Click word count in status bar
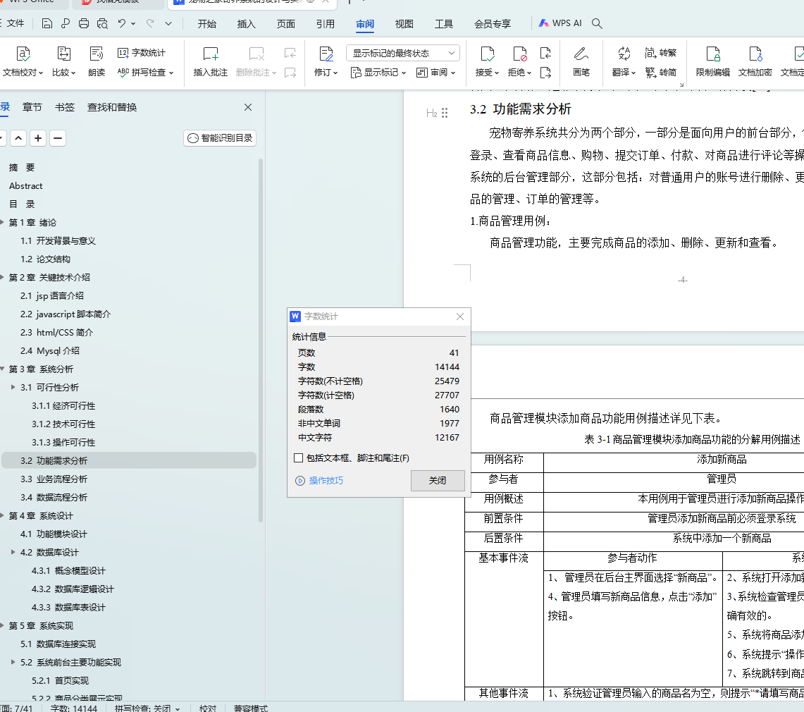 pyautogui.click(x=74, y=708)
